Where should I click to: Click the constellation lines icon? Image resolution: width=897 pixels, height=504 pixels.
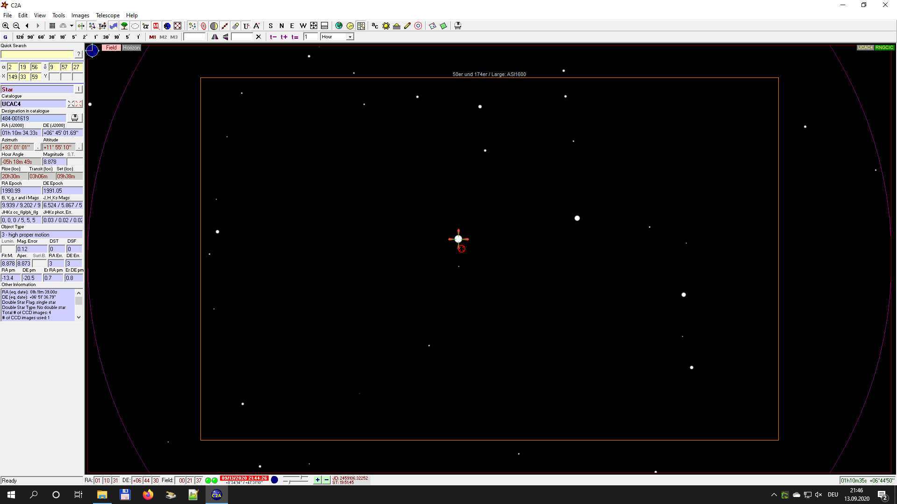coord(92,26)
